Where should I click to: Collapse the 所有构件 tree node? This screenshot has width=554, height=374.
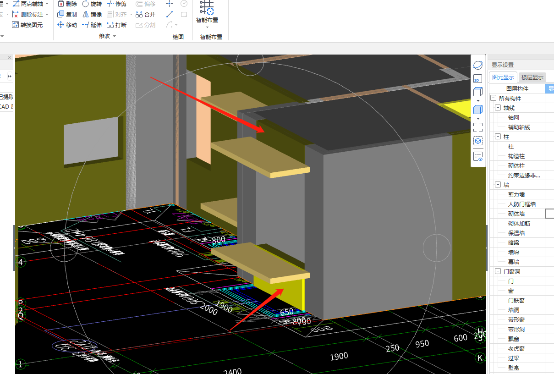tap(493, 98)
